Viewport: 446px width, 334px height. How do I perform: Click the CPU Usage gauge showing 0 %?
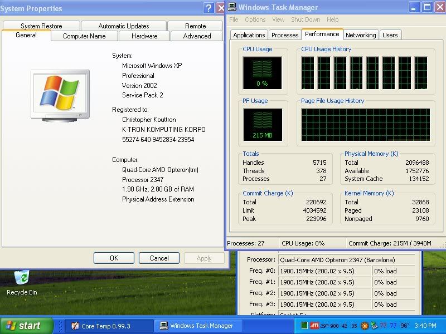pos(262,73)
